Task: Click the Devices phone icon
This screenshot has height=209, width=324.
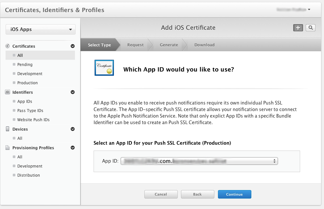Action: (8, 129)
